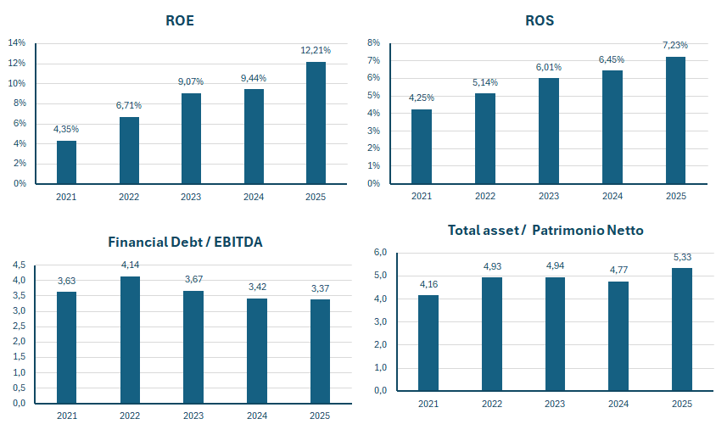727x441 pixels.
Task: Click the Total asset / Patrimonio Netto title
Action: 545,231
